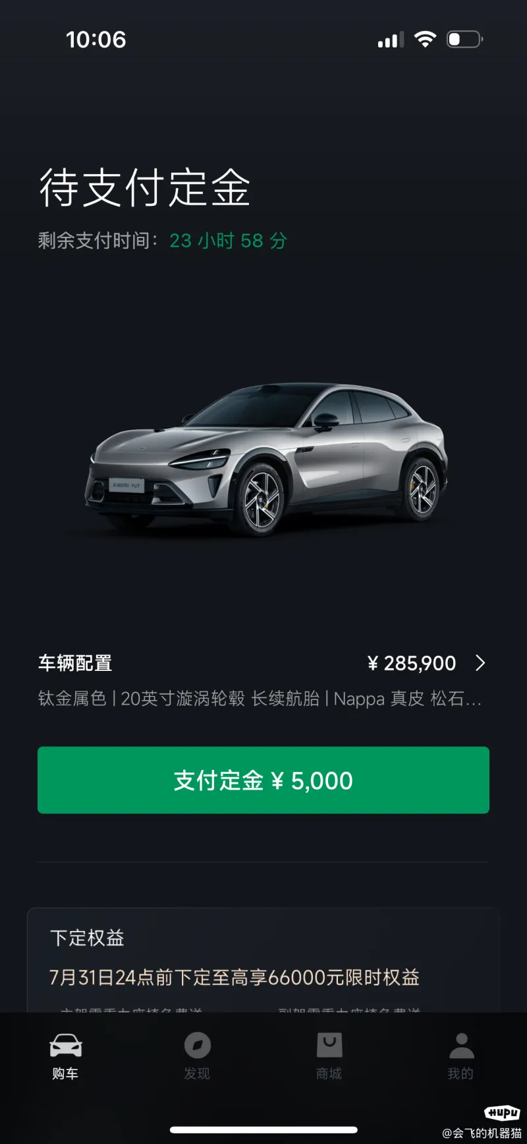527x1144 pixels.
Task: Switch to the 发现 tab label
Action: coord(197,1073)
